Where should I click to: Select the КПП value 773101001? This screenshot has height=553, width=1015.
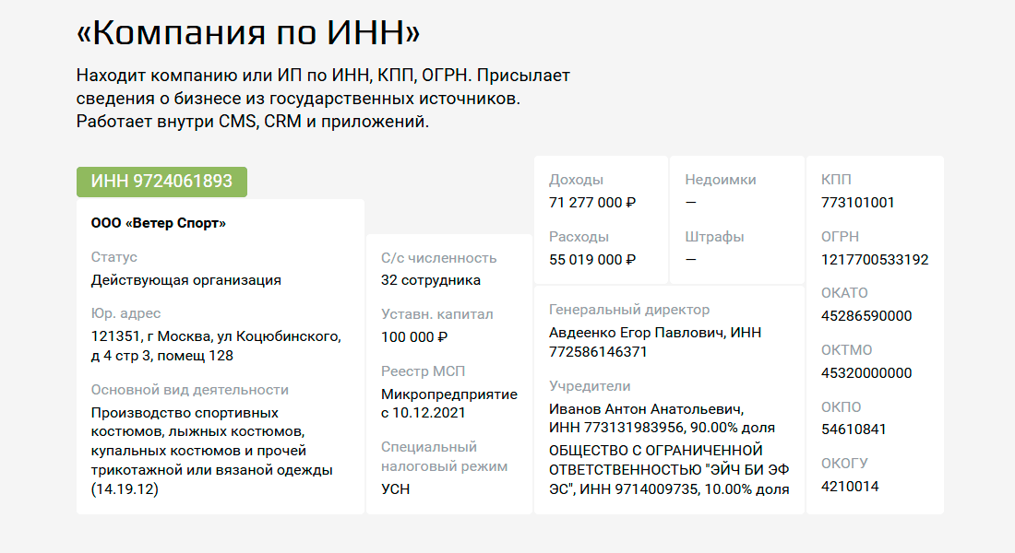coord(858,203)
